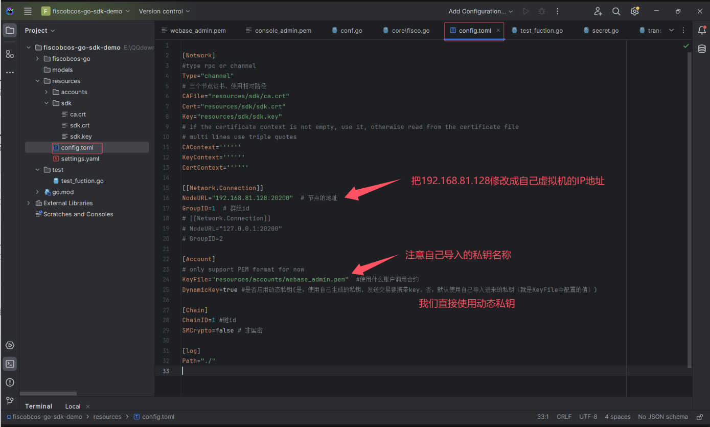Switch to webase_admin.pem tab
The width and height of the screenshot is (710, 427).
pos(194,31)
